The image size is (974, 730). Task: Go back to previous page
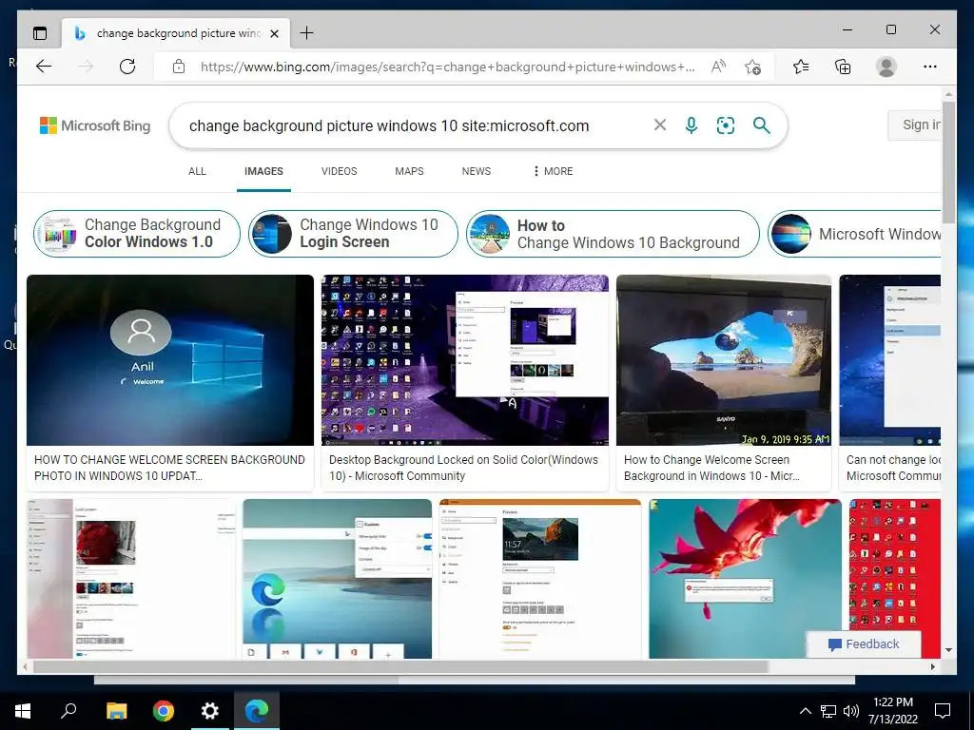coord(44,67)
